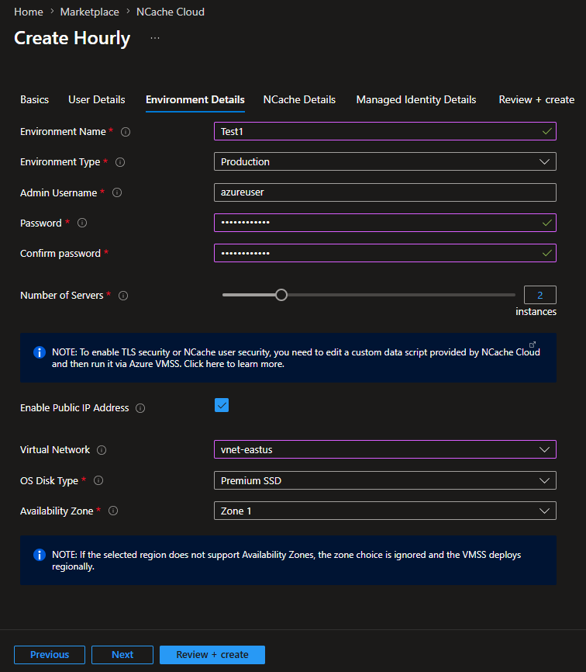The image size is (586, 672).
Task: Open OS Disk Type dropdown showing Premium SSD
Action: (x=384, y=480)
